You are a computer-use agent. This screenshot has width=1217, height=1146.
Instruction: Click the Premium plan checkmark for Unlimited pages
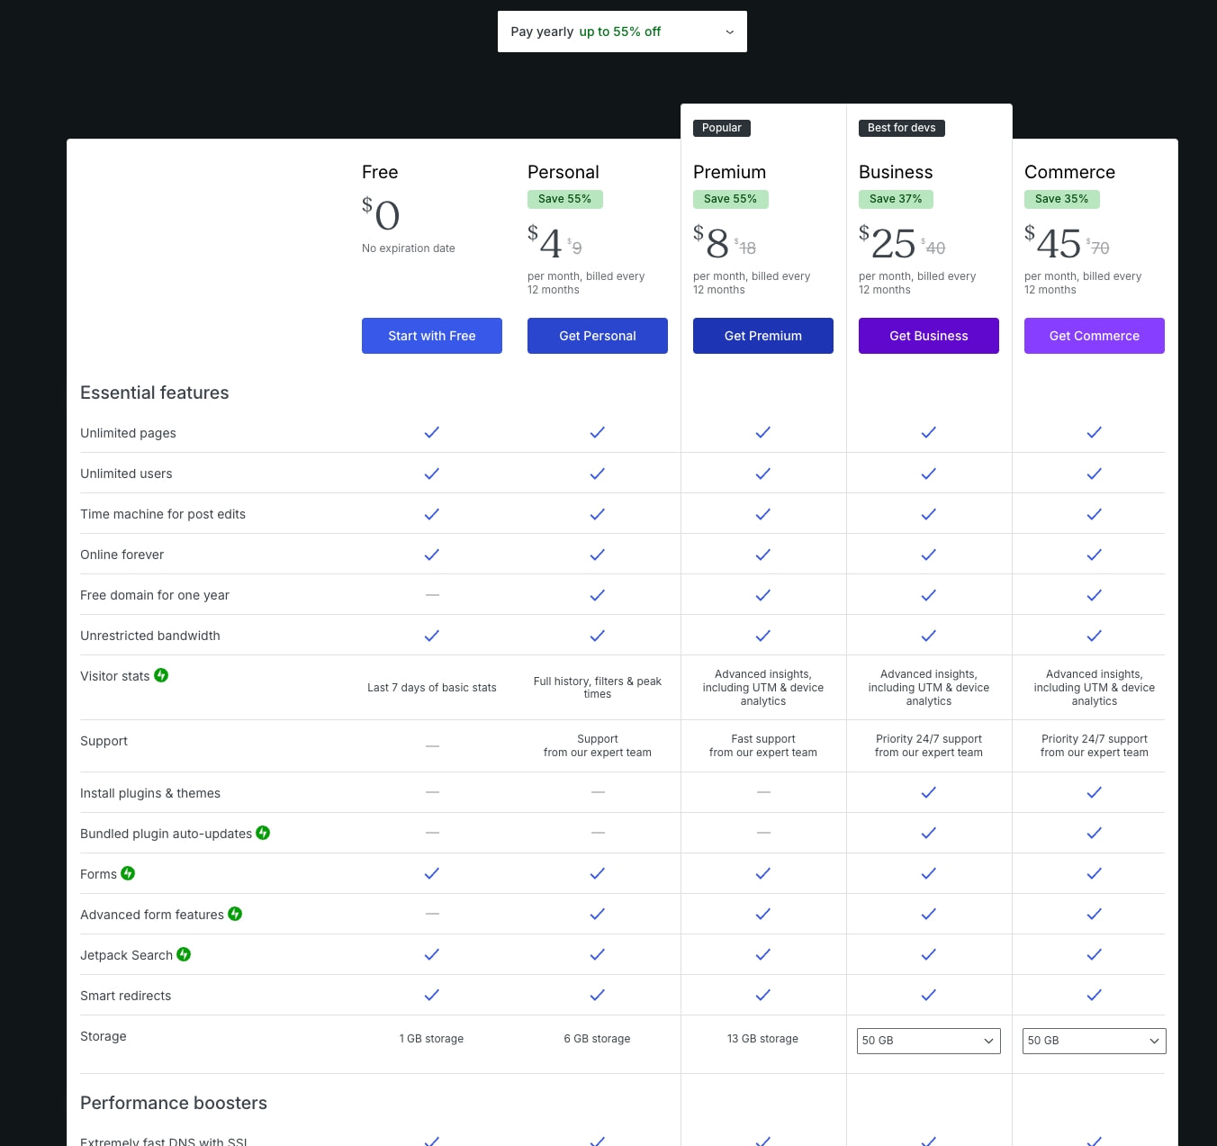(763, 432)
